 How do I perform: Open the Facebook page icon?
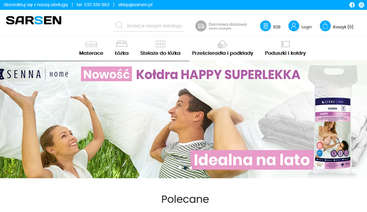click(x=352, y=5)
